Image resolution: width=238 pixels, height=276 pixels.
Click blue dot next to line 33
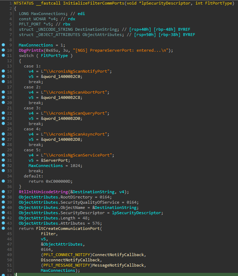coord(3,170)
